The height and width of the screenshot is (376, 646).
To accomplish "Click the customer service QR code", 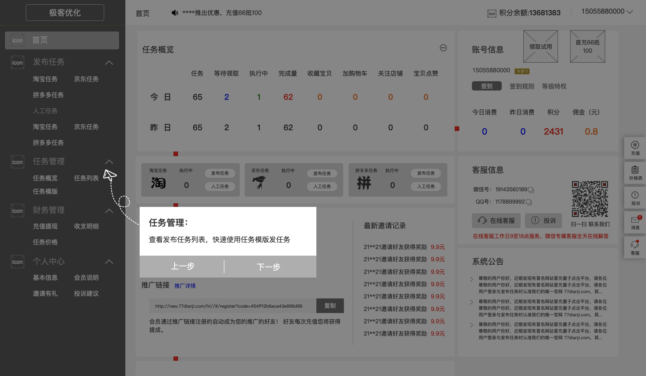I will pyautogui.click(x=590, y=199).
